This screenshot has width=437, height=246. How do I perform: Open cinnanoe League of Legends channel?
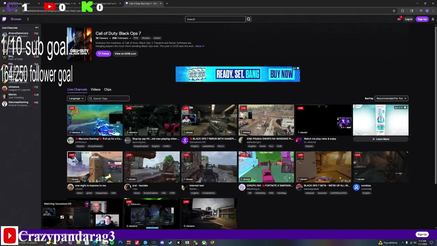[x=20, y=88]
